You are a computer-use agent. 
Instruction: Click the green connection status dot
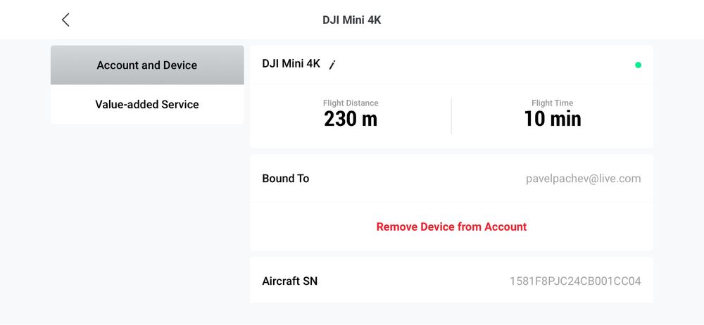pos(638,65)
